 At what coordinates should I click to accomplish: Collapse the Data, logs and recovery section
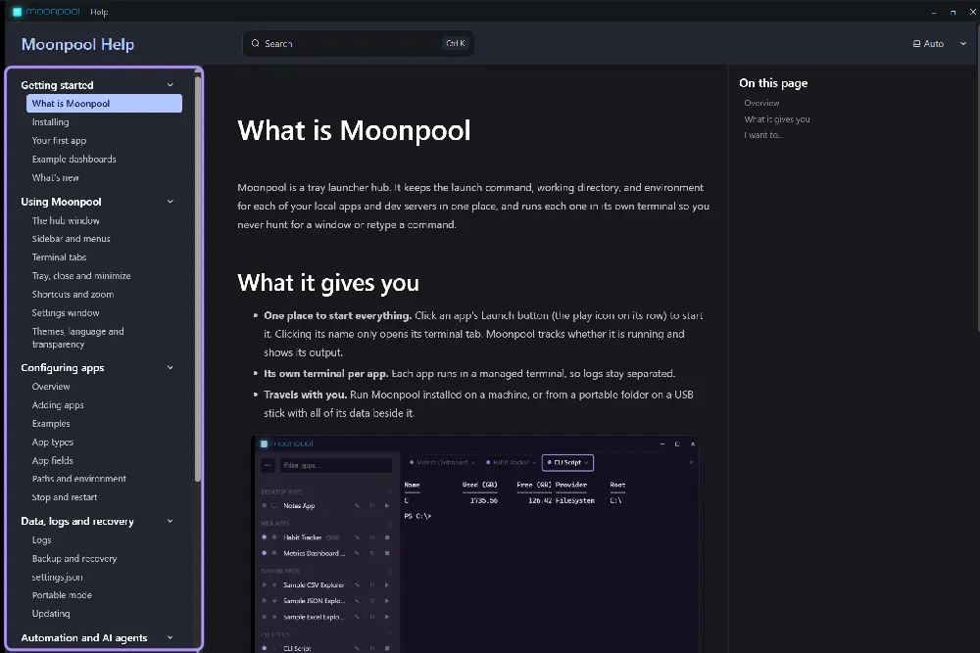170,521
